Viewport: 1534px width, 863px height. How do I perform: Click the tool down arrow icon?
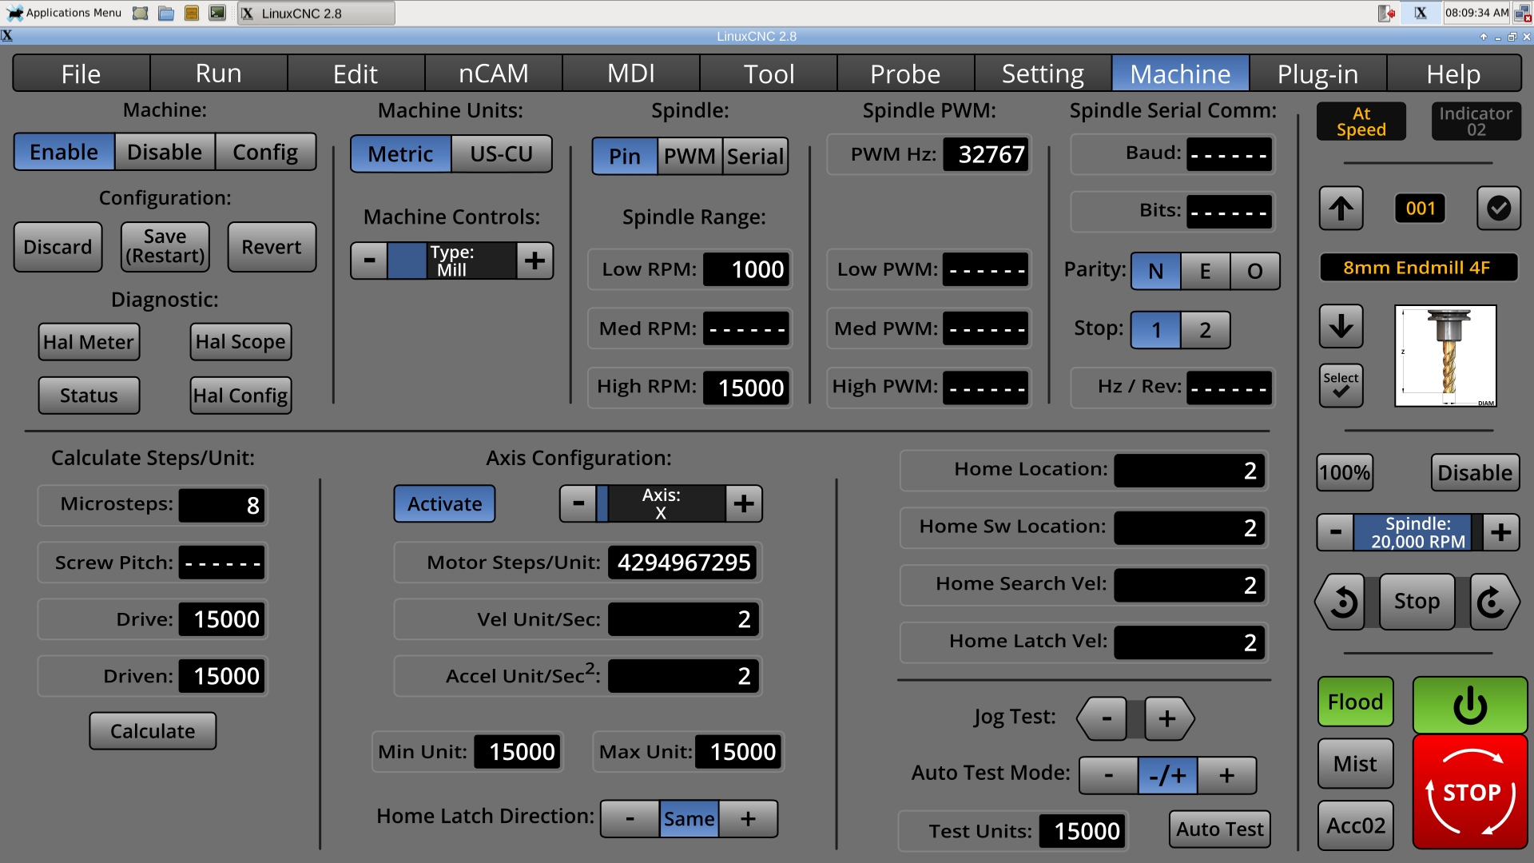coord(1341,326)
